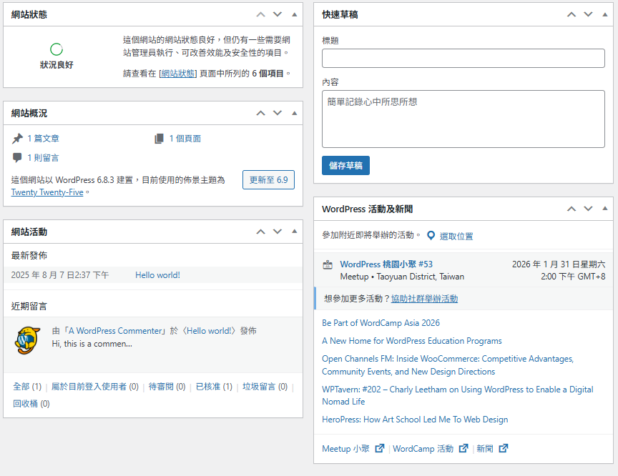Click the commenter avatar in 近期留言
Screen dimensions: 618x476
[x=27, y=340]
